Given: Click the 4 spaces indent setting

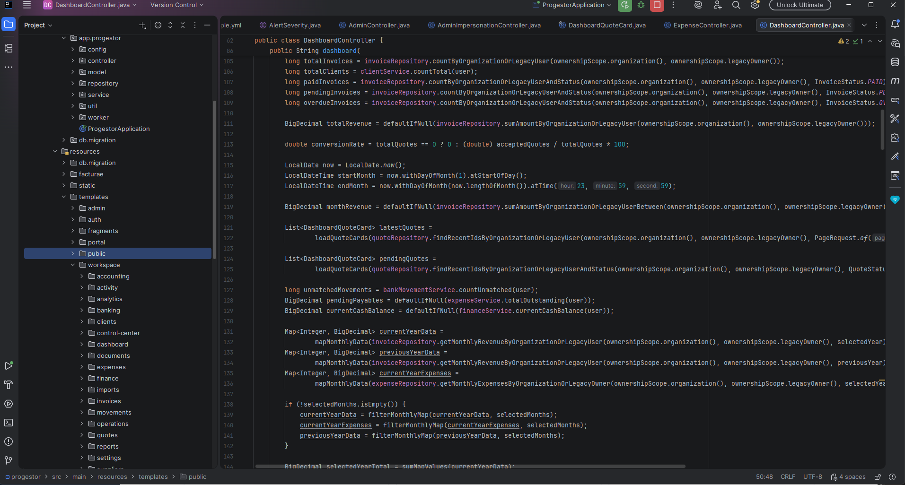Looking at the screenshot, I should click(x=848, y=477).
